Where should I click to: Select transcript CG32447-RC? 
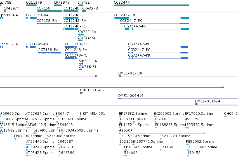pyautogui.click(x=154, y=24)
